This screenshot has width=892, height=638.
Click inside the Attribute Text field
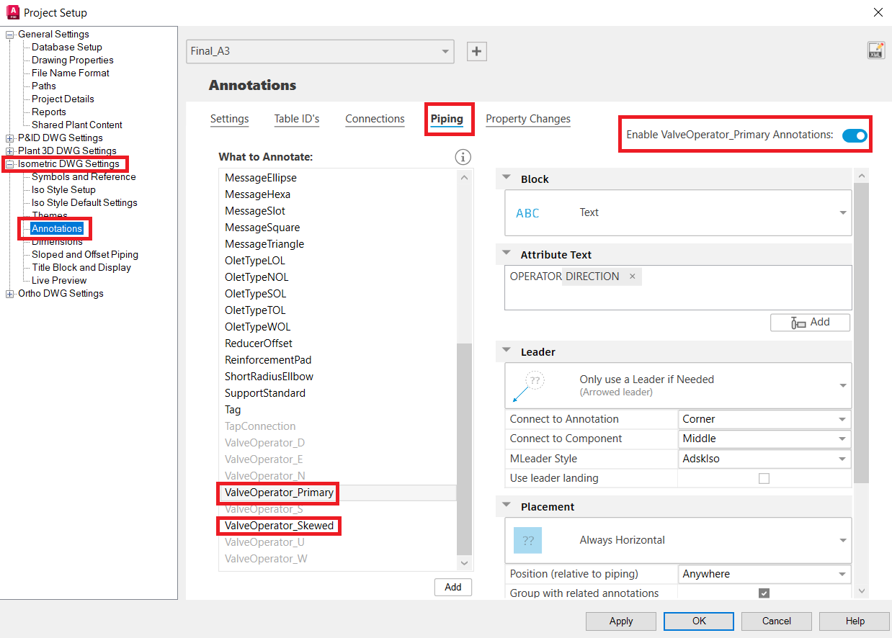tap(678, 288)
